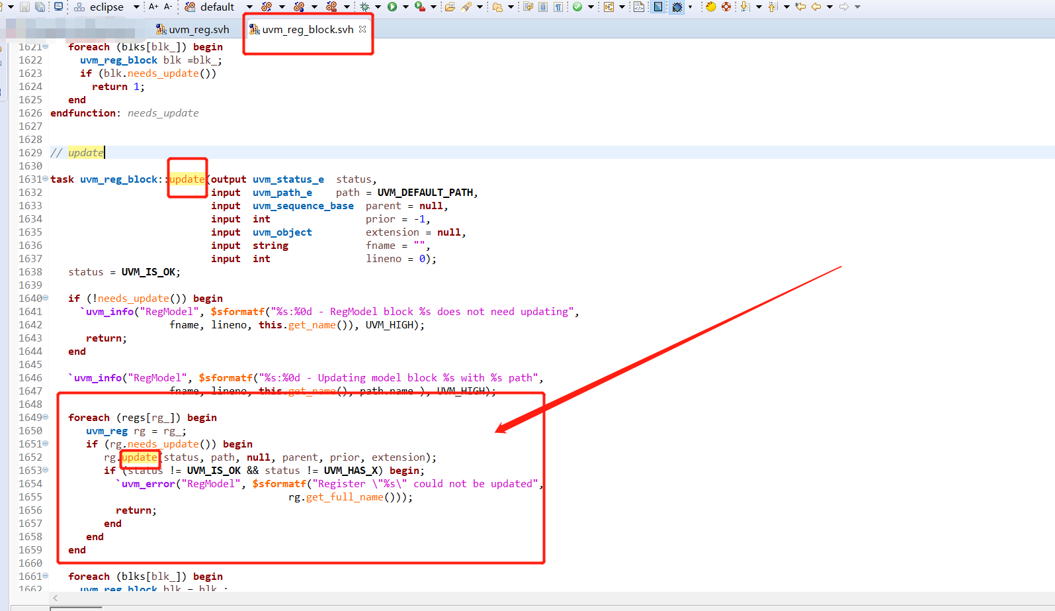
Task: Collapse the task fold at line 1631
Action: click(46, 179)
